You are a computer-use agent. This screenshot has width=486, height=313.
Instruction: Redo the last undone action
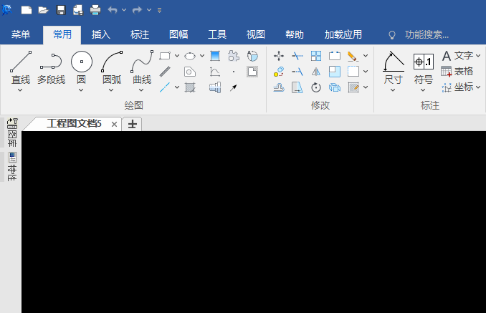(137, 10)
